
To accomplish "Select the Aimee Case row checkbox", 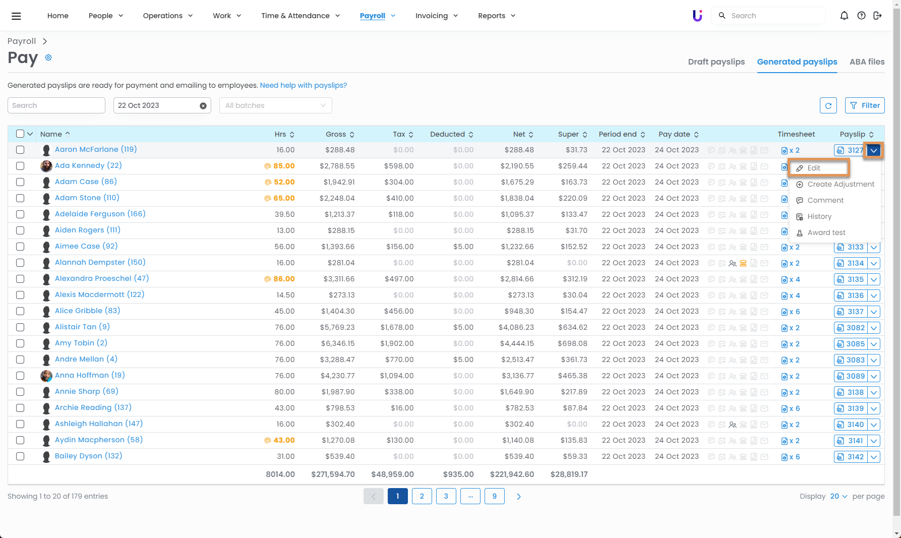I will pyautogui.click(x=20, y=247).
